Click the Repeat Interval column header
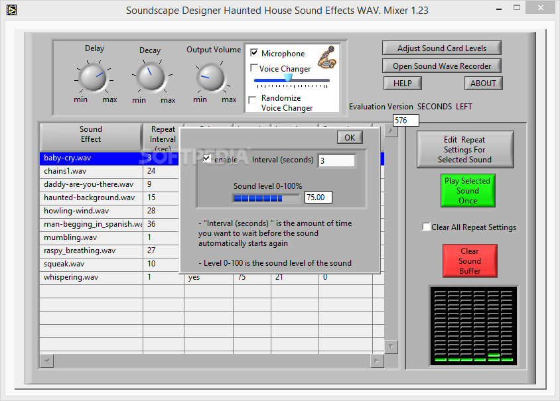The image size is (560, 401). point(163,137)
